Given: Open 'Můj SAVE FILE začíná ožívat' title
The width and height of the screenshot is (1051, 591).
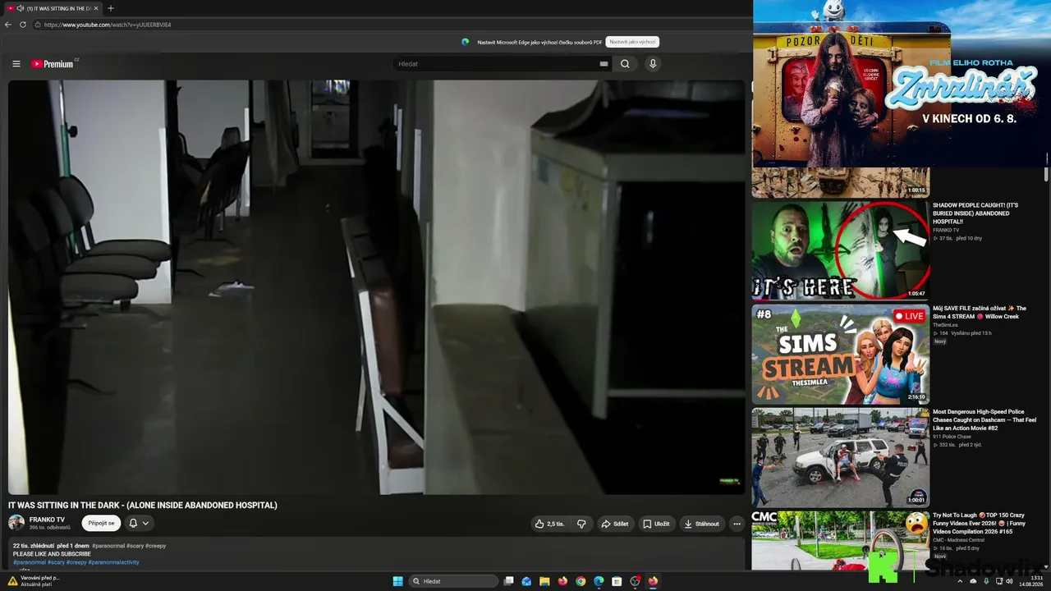Looking at the screenshot, I should click(x=980, y=312).
